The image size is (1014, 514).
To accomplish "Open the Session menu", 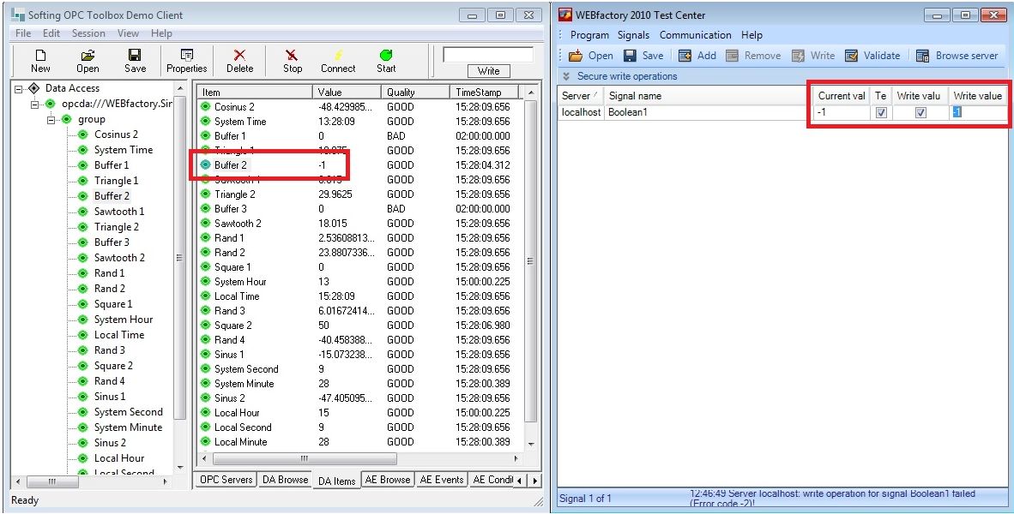I will click(x=88, y=33).
